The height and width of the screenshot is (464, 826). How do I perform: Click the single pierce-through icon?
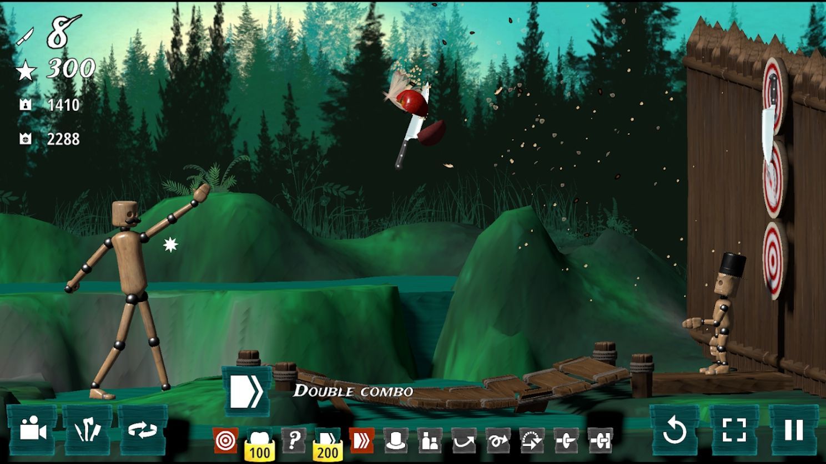click(x=566, y=441)
